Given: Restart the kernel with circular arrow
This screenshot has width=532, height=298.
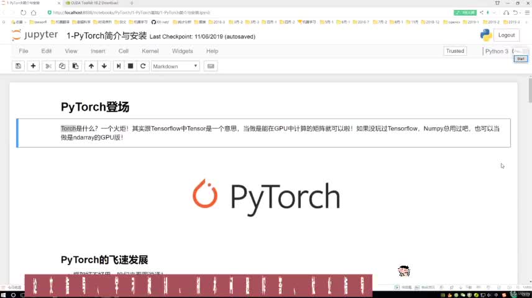Looking at the screenshot, I should [143, 66].
